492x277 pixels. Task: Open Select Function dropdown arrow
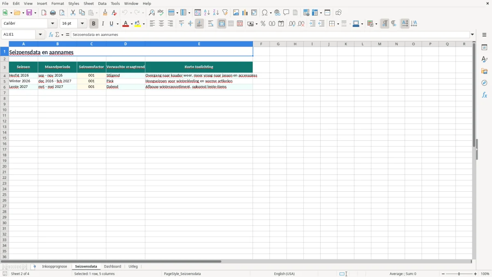click(62, 35)
